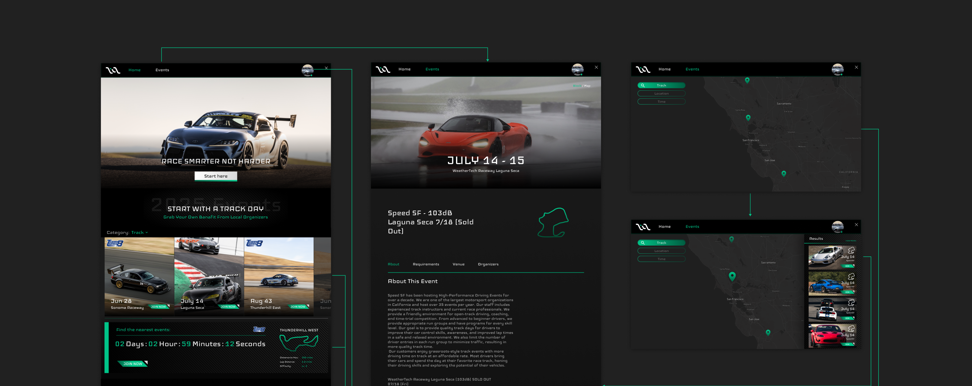
Task: Select the enlarged pin near Santa Rosa in results map
Action: 732,276
